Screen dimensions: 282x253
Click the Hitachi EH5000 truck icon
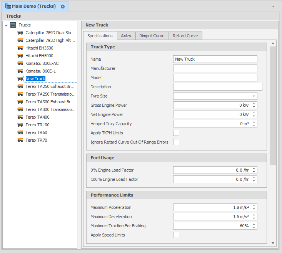20,56
